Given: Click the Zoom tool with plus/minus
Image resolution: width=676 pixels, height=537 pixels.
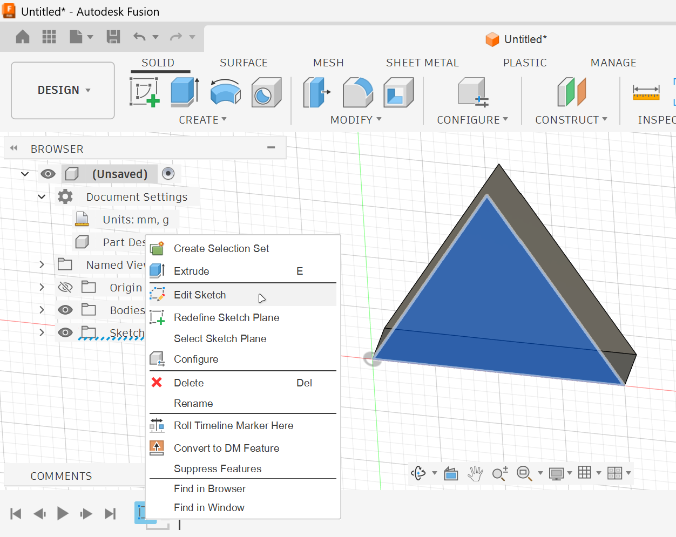Looking at the screenshot, I should pos(500,473).
